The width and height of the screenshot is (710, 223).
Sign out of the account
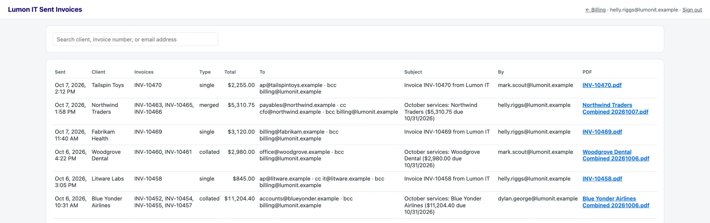[x=692, y=10]
